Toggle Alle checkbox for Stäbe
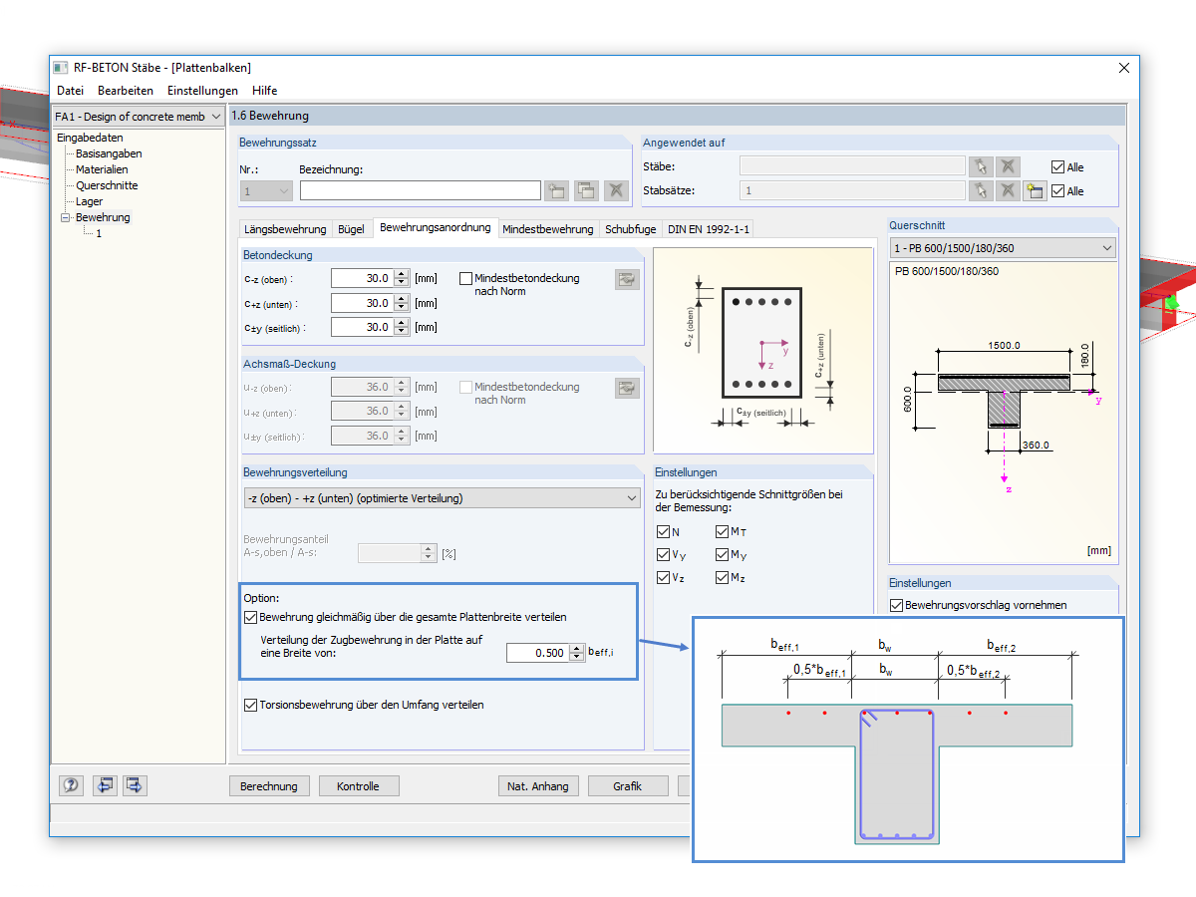The height and width of the screenshot is (897, 1196). pos(1057,167)
